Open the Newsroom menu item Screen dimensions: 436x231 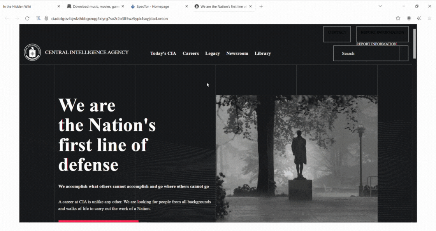click(x=237, y=53)
